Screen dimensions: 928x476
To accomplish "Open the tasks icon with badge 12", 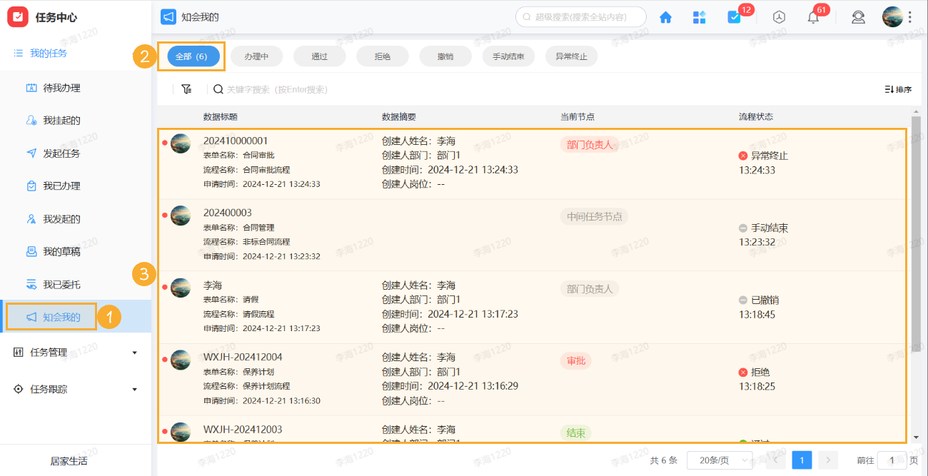I will [735, 17].
